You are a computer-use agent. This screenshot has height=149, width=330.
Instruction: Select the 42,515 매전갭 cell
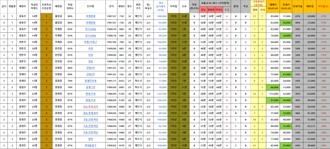point(310,126)
